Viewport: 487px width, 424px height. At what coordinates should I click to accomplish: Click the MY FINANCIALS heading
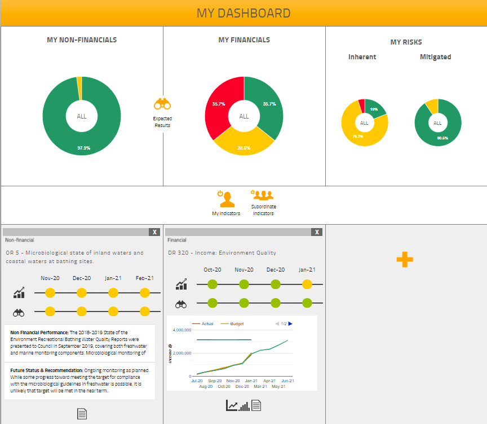pos(244,40)
